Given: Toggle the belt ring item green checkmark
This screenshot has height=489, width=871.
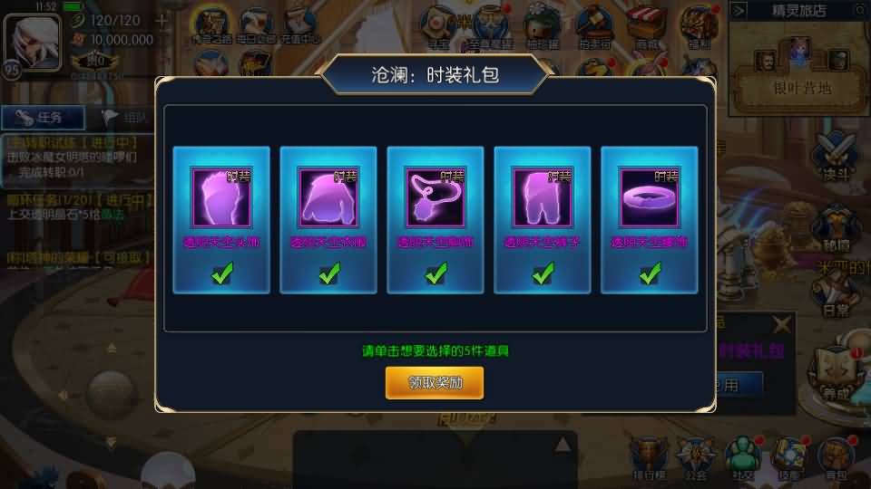Looking at the screenshot, I should (650, 273).
